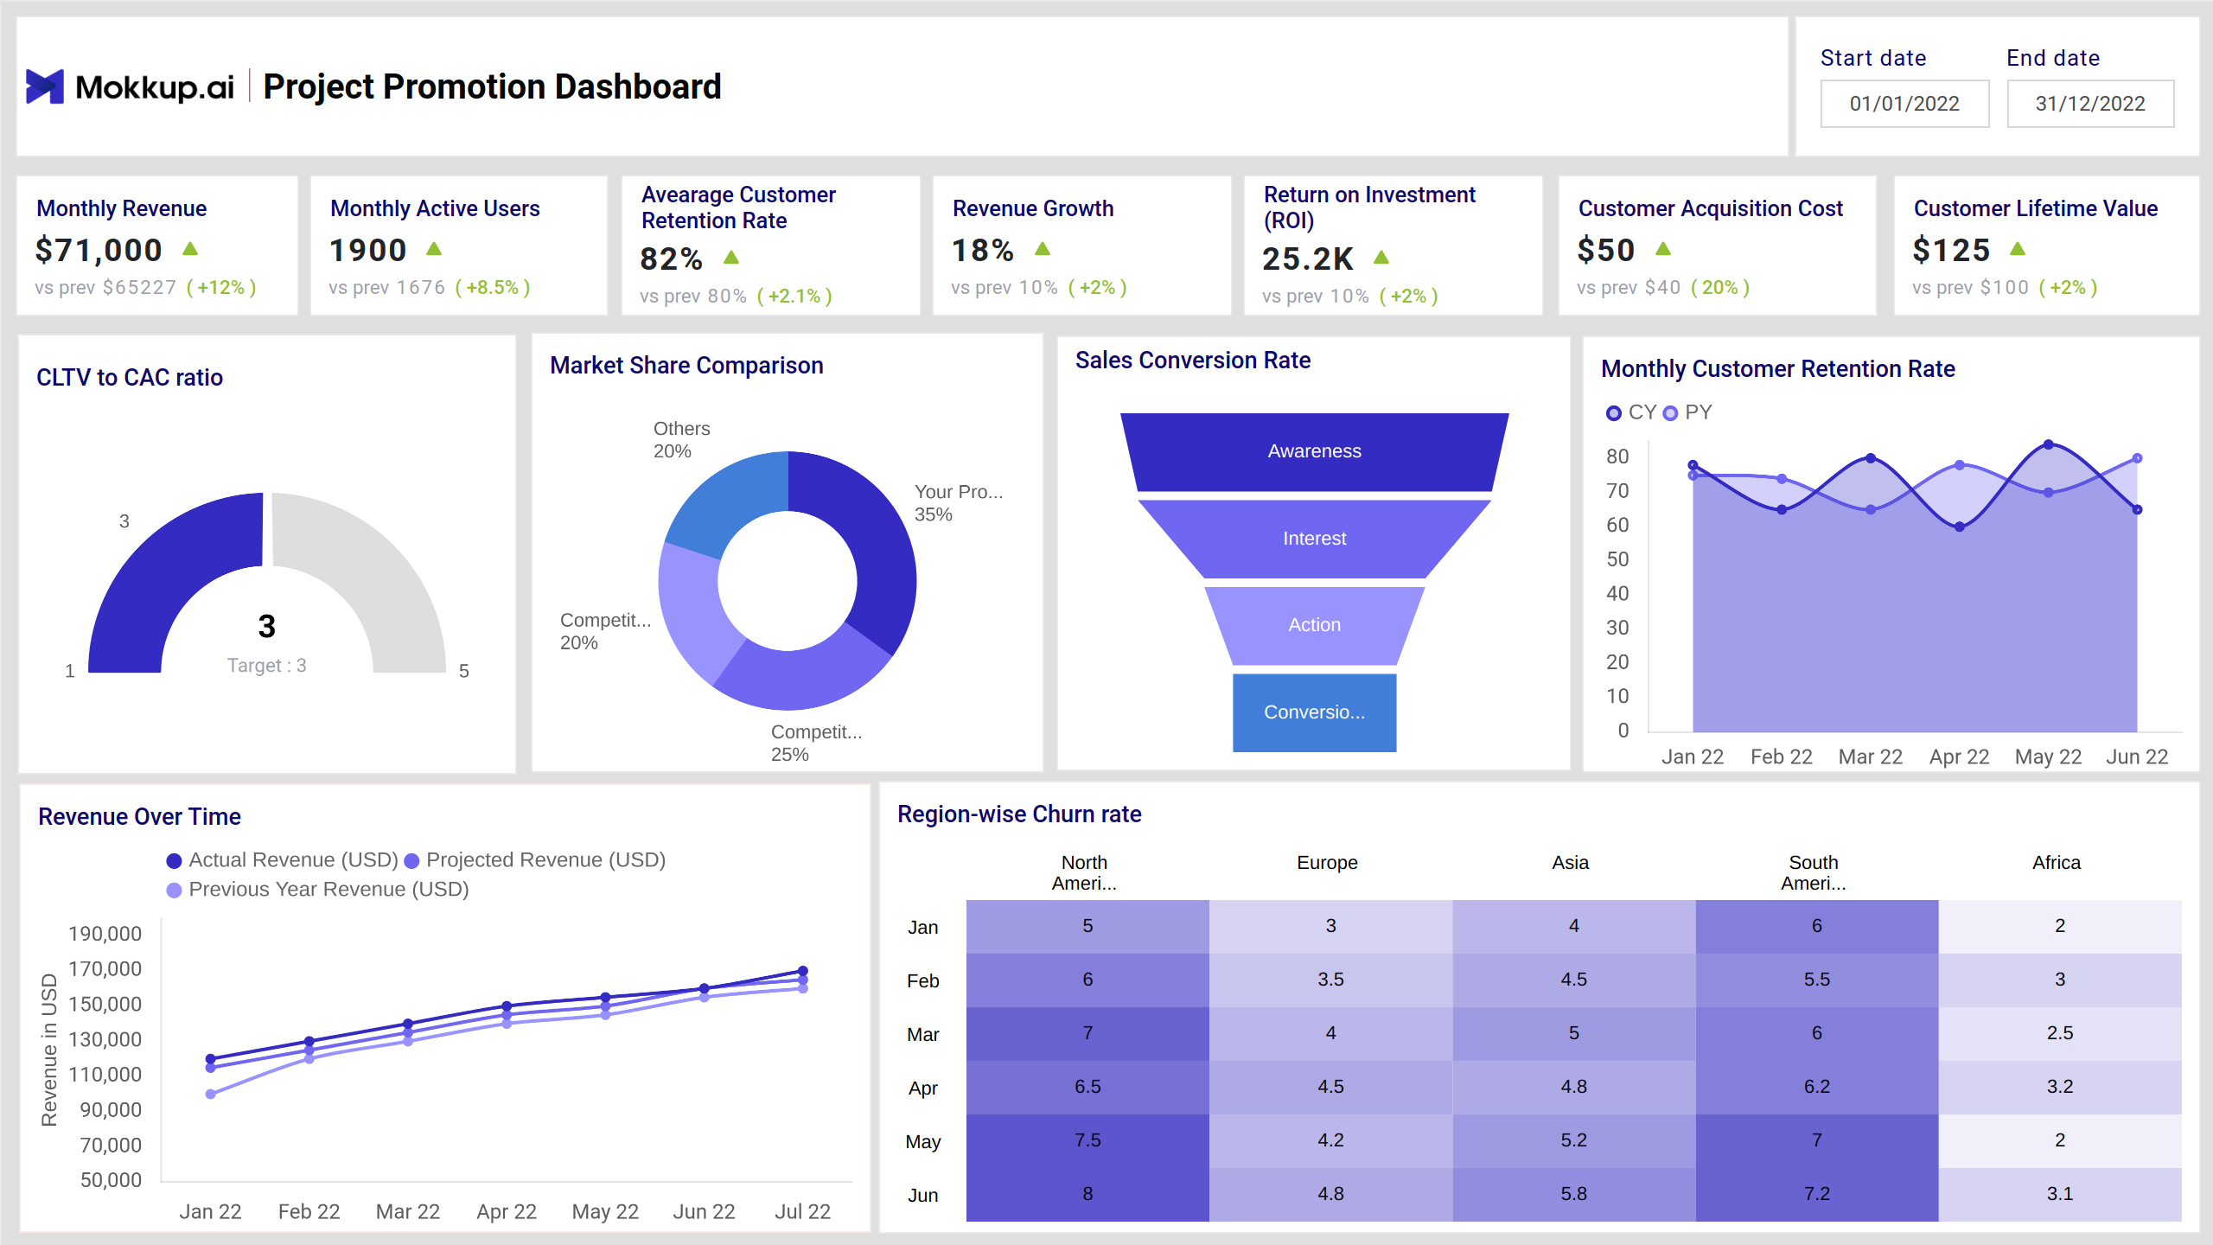The image size is (2213, 1245).
Task: Click the End date input field
Action: coord(2090,104)
